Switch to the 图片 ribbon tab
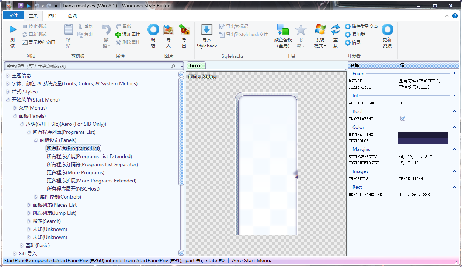This screenshot has width=462, height=267. (x=53, y=15)
